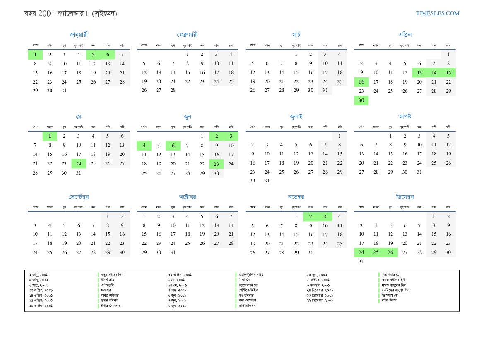Click highlighted April 16 date
Image resolution: width=484 pixels, height=342 pixels.
coord(361,82)
